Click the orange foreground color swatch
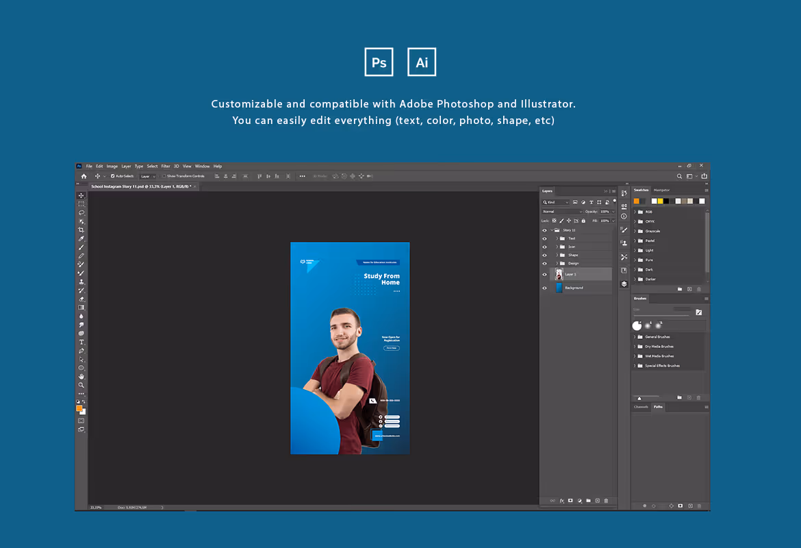The image size is (801, 548). click(79, 408)
